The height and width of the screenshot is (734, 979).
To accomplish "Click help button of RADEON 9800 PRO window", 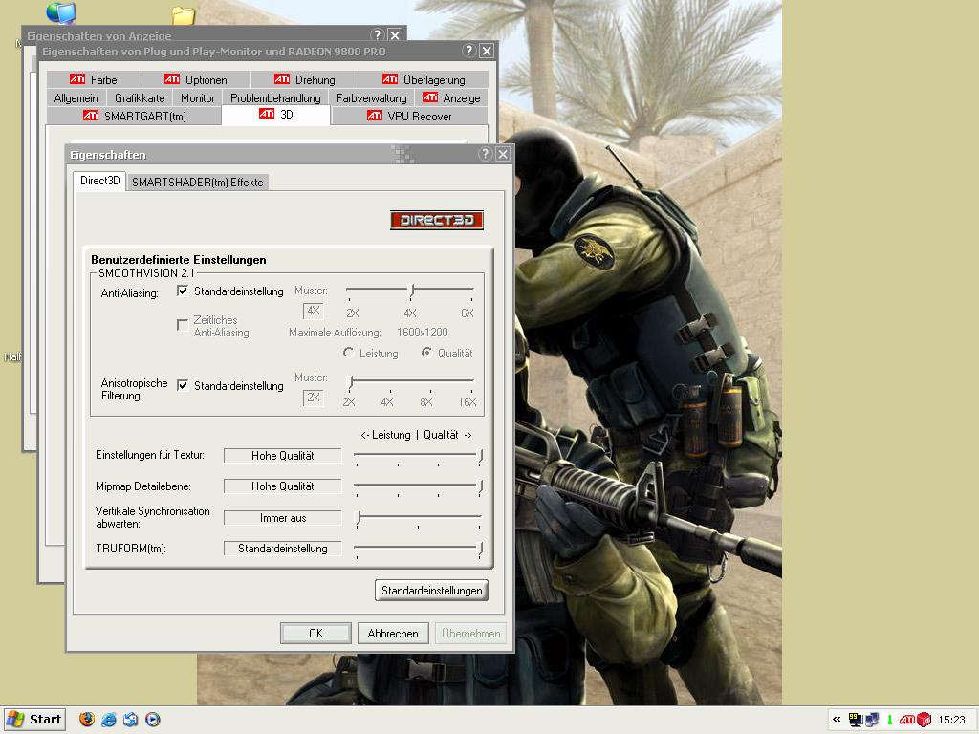I will pos(469,51).
